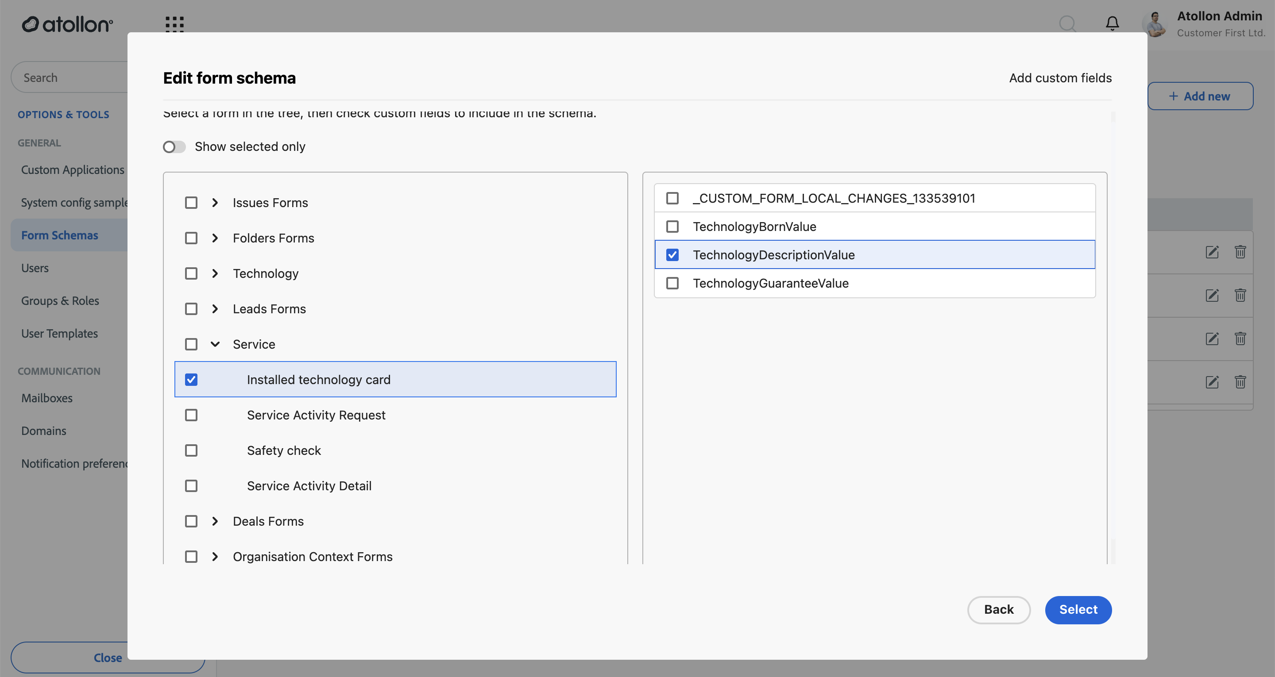Screen dimensions: 1275x677
Task: Open the notifications bell
Action: 1112,23
